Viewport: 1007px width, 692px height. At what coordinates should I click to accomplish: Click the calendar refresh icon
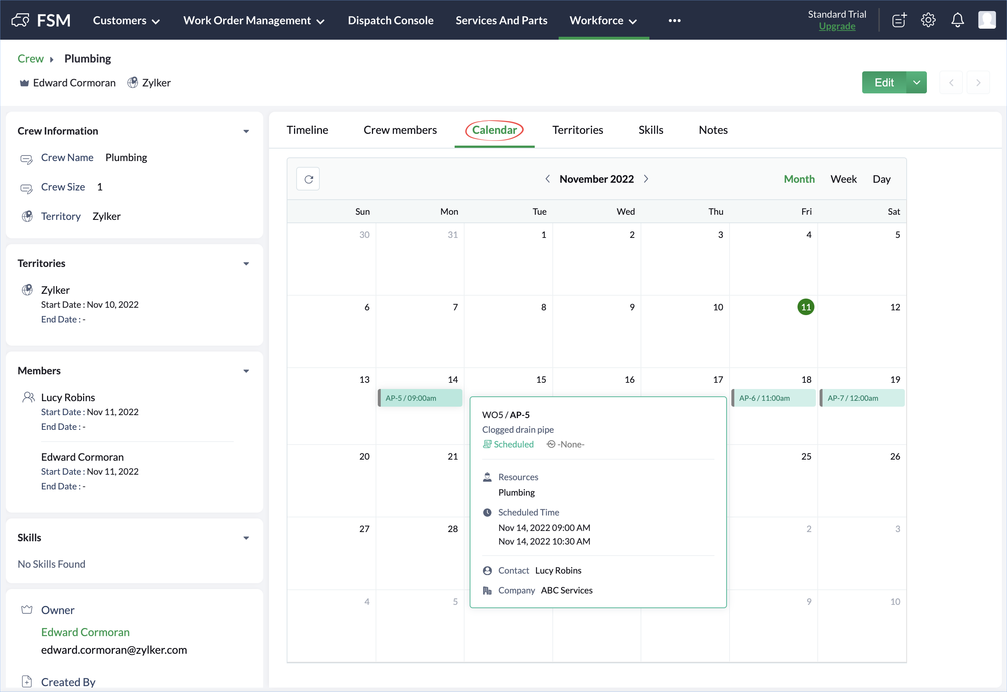click(308, 179)
